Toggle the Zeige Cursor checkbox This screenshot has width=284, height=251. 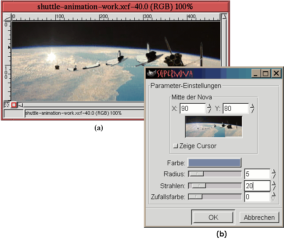click(176, 146)
